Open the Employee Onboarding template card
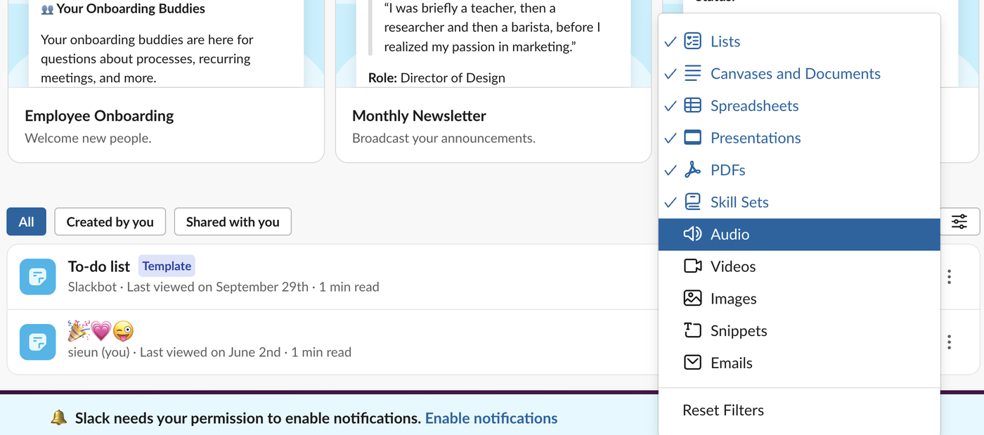984x435 pixels. pyautogui.click(x=166, y=82)
